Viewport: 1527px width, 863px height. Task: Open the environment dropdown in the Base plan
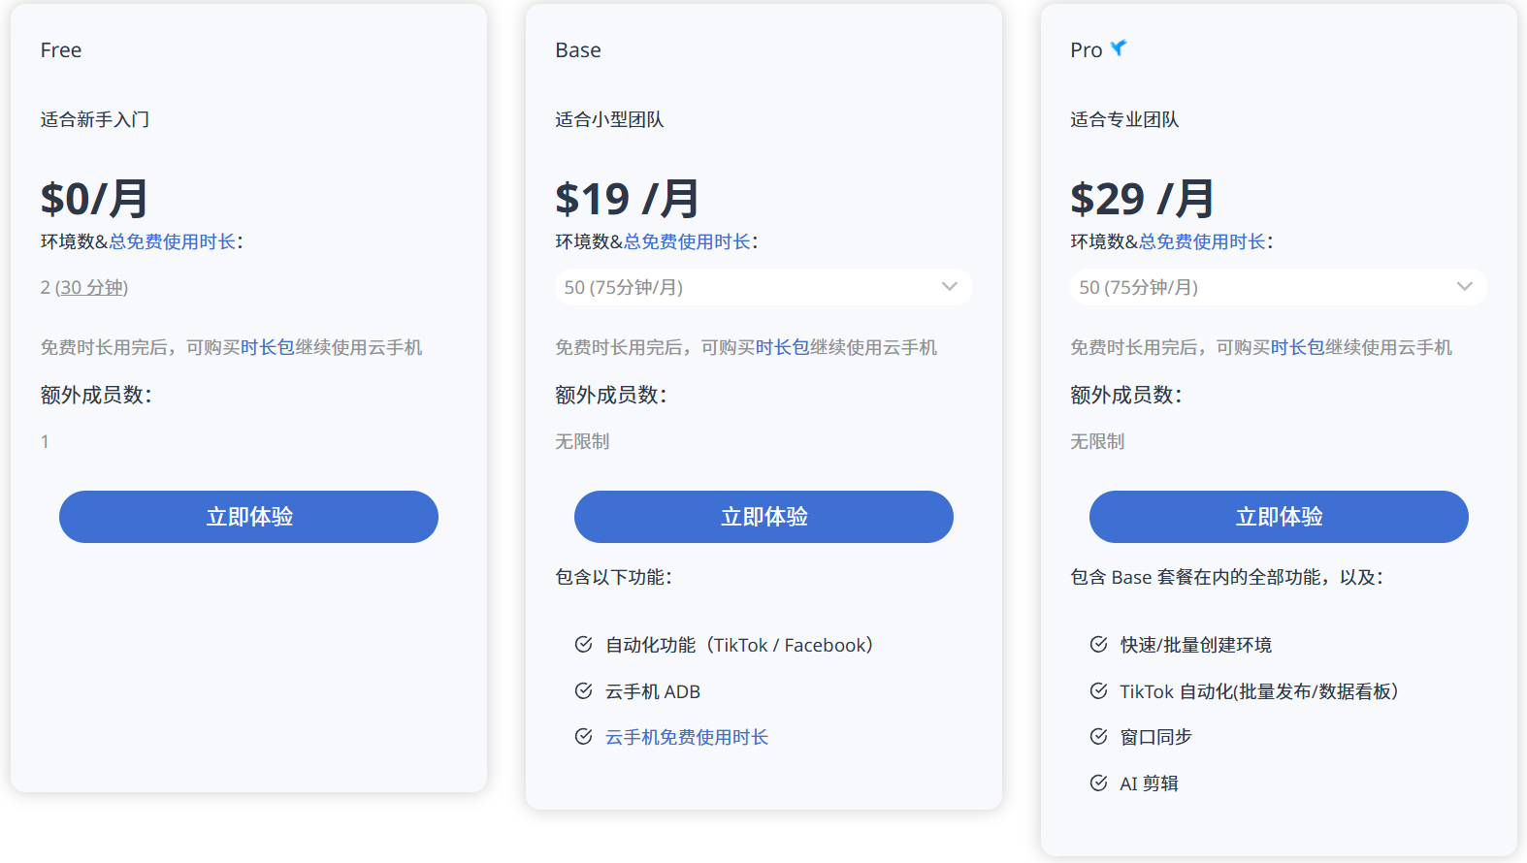point(763,286)
